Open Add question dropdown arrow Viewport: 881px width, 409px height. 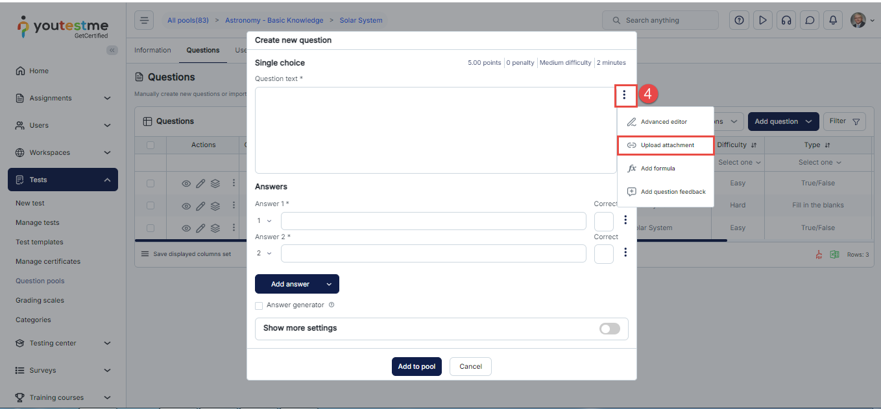click(808, 121)
